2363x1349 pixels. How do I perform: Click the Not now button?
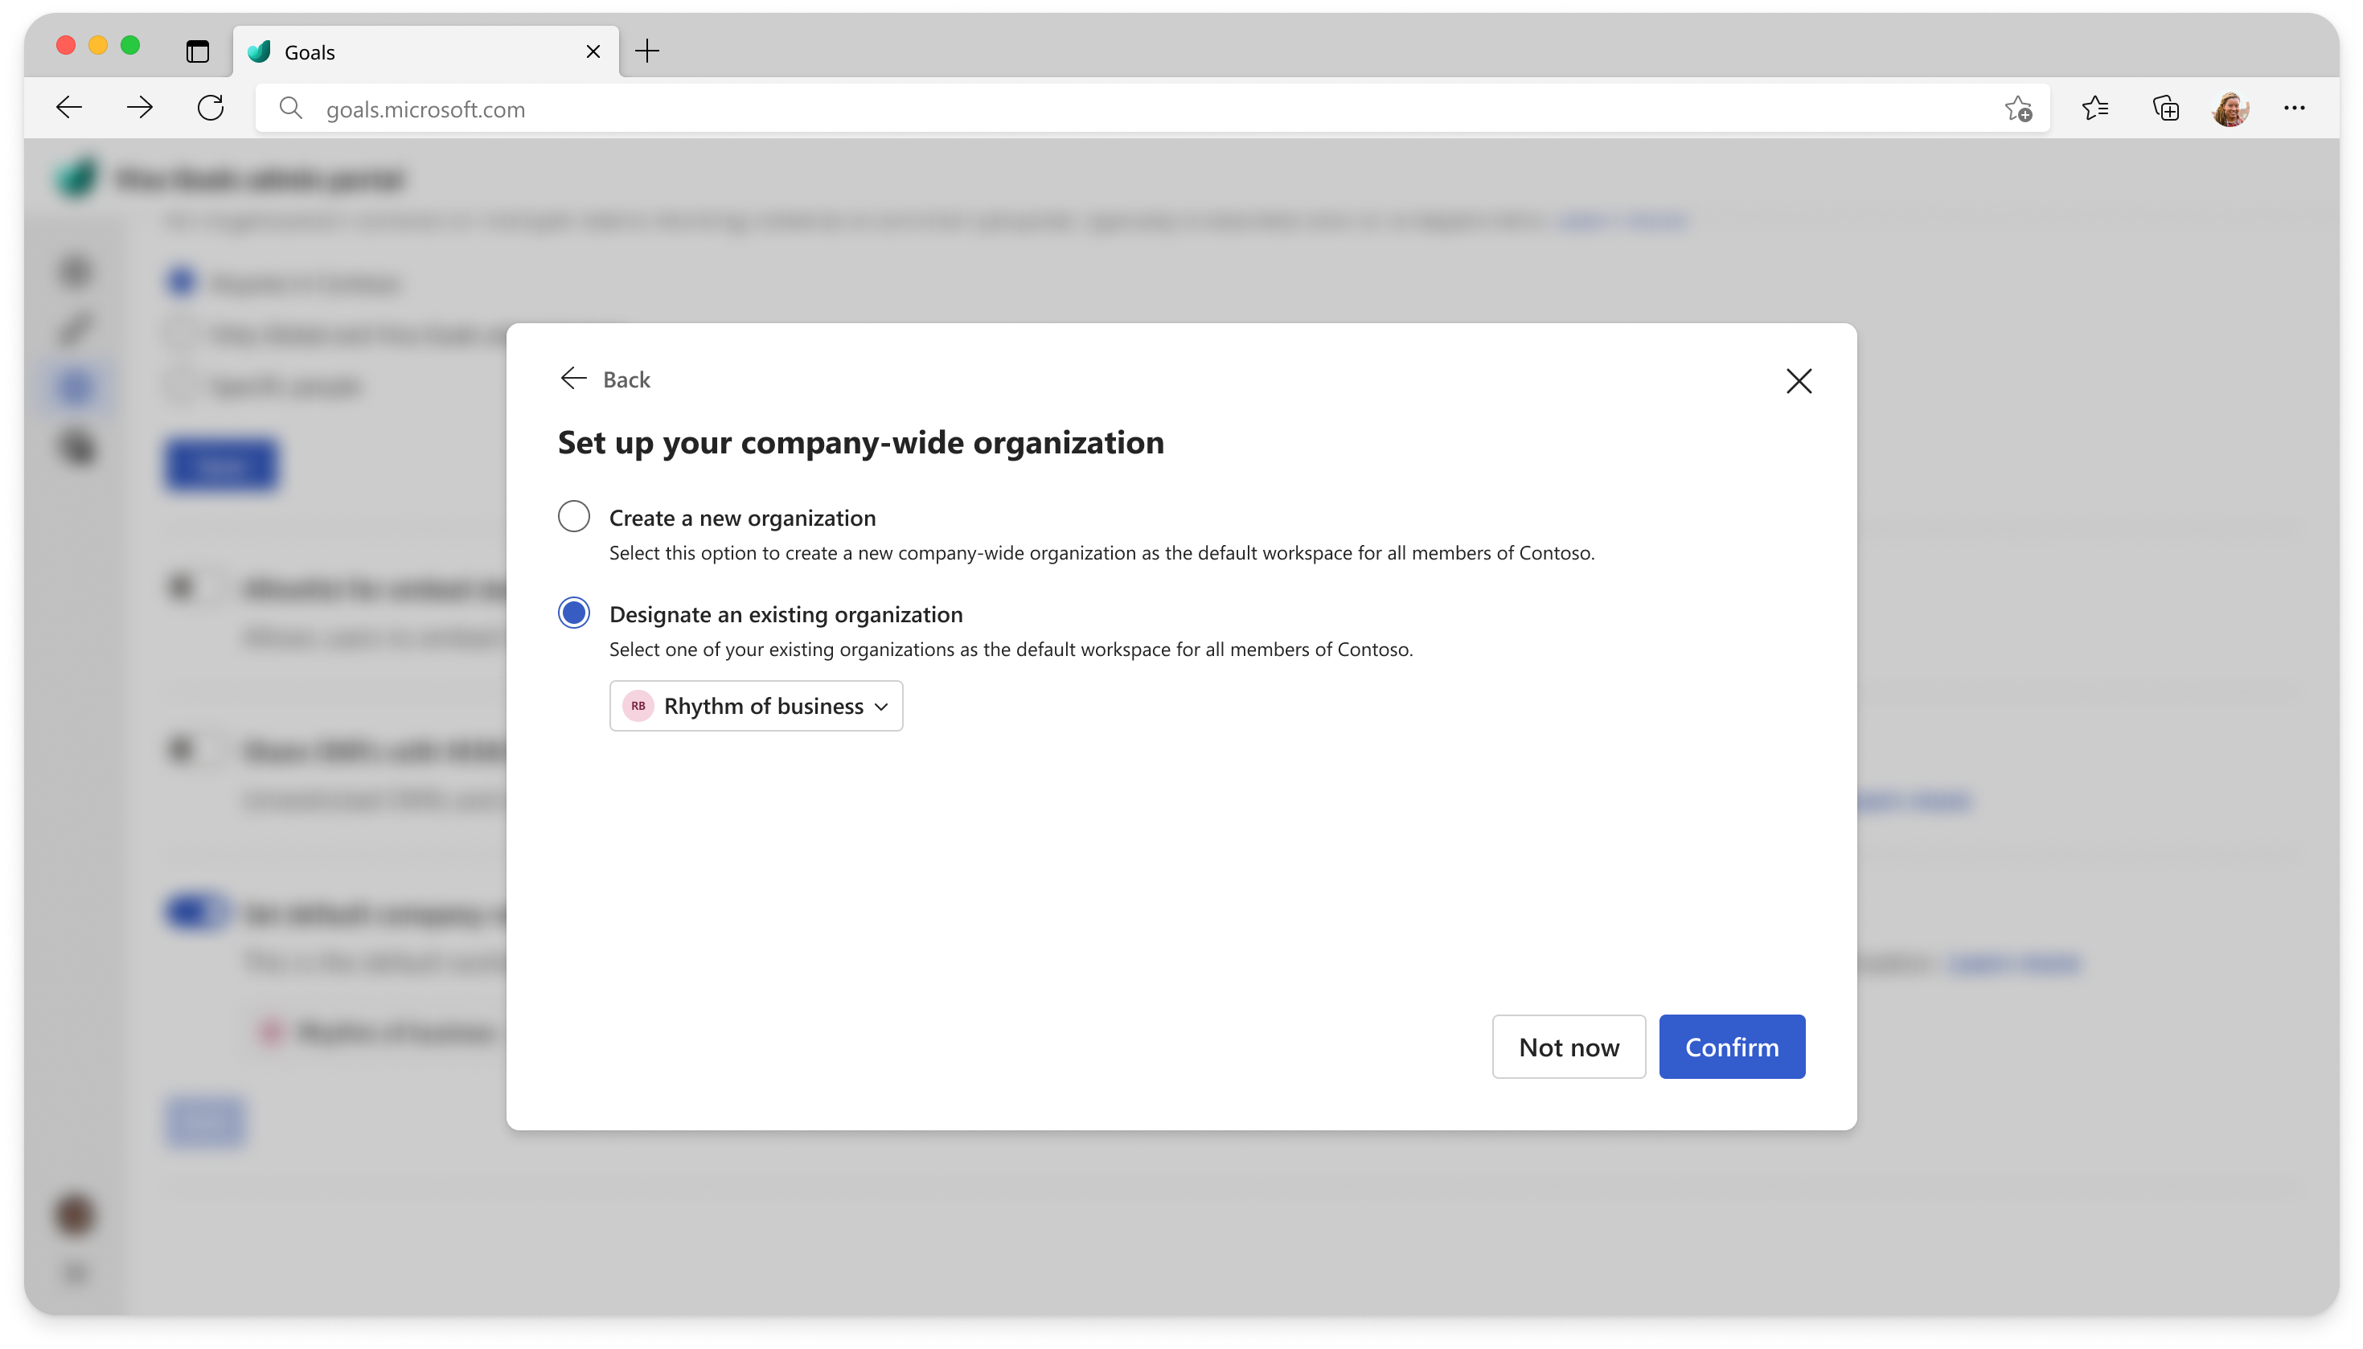coord(1569,1047)
